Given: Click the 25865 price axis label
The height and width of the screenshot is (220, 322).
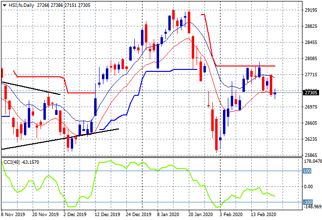Looking at the screenshot, I should pyautogui.click(x=311, y=155).
